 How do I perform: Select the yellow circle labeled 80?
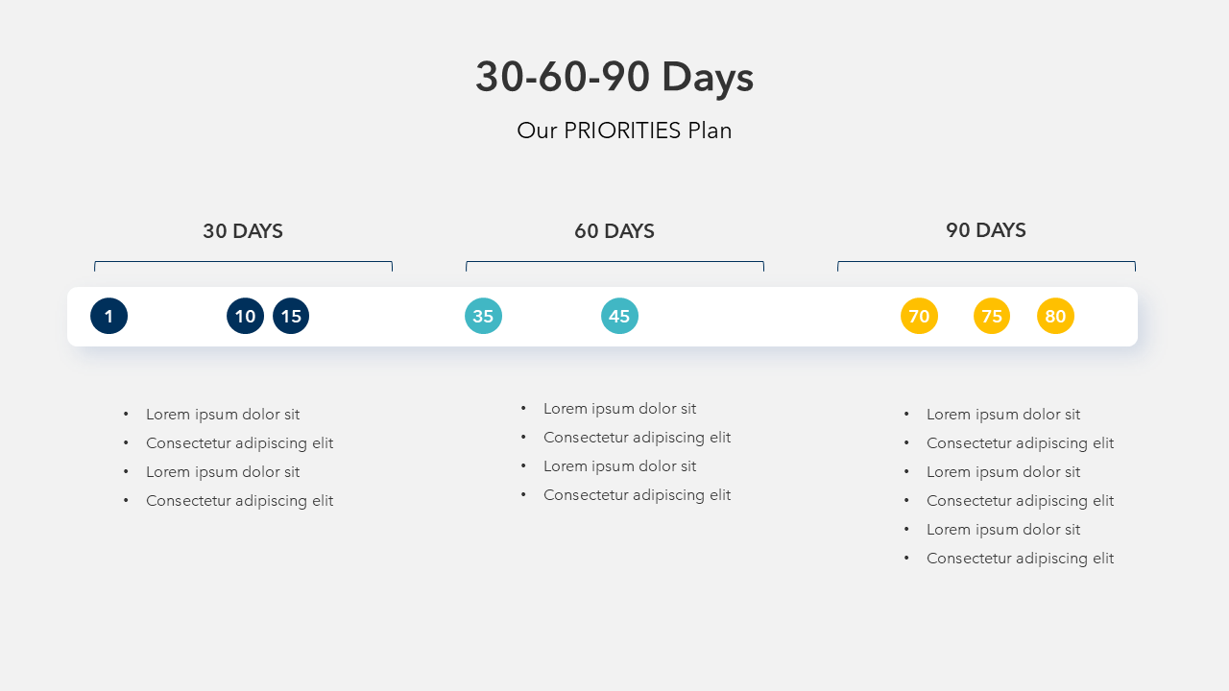(1055, 316)
